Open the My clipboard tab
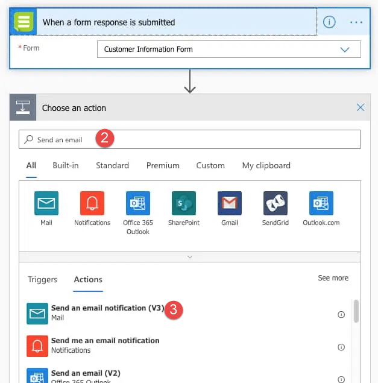Image resolution: width=378 pixels, height=383 pixels. tap(266, 166)
